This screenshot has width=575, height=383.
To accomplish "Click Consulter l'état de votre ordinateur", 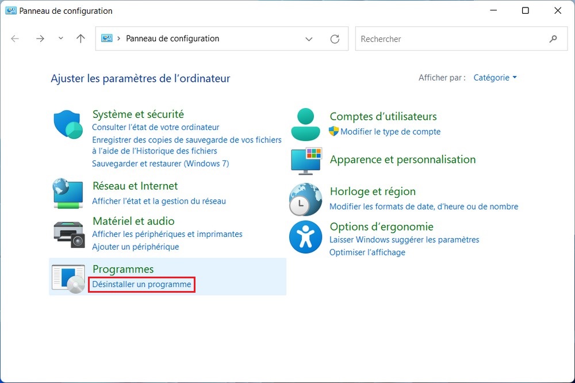I will pos(155,127).
